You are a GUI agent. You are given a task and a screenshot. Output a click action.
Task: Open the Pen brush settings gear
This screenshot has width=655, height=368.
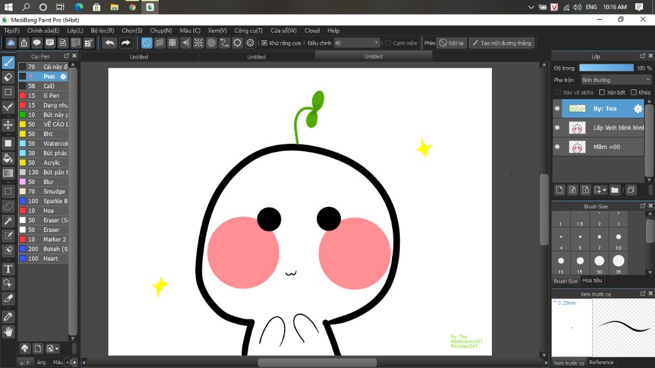coord(63,77)
